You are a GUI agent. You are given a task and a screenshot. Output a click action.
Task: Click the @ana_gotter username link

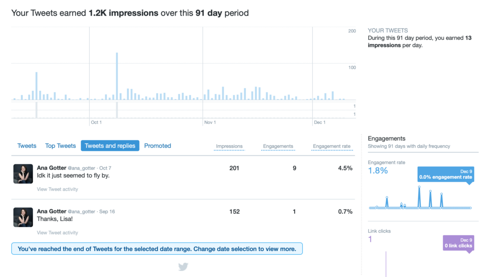(x=82, y=167)
